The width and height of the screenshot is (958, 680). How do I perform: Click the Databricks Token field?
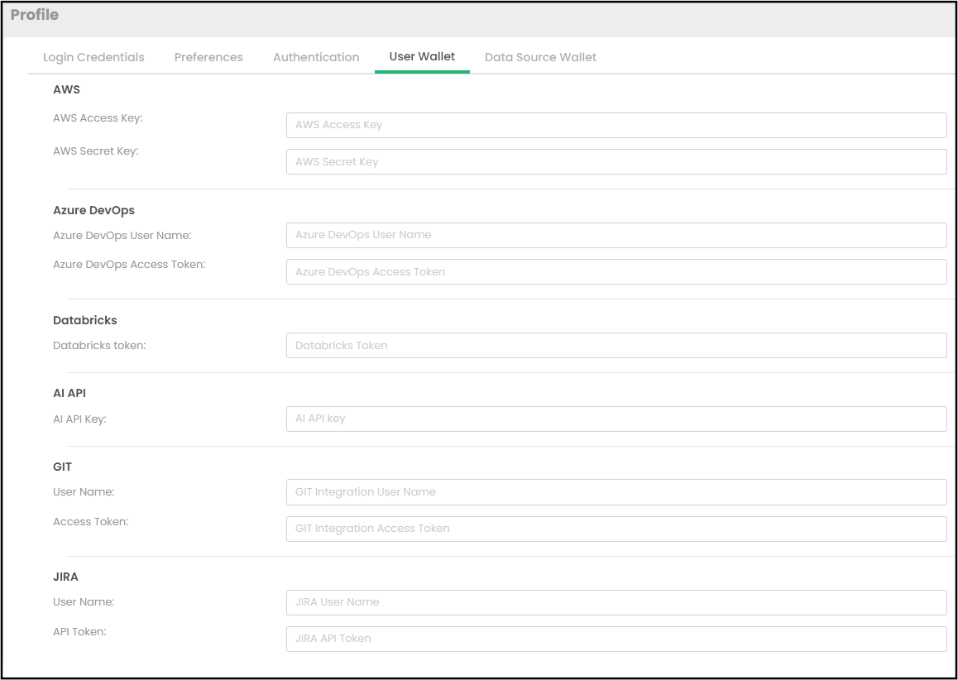click(x=616, y=346)
